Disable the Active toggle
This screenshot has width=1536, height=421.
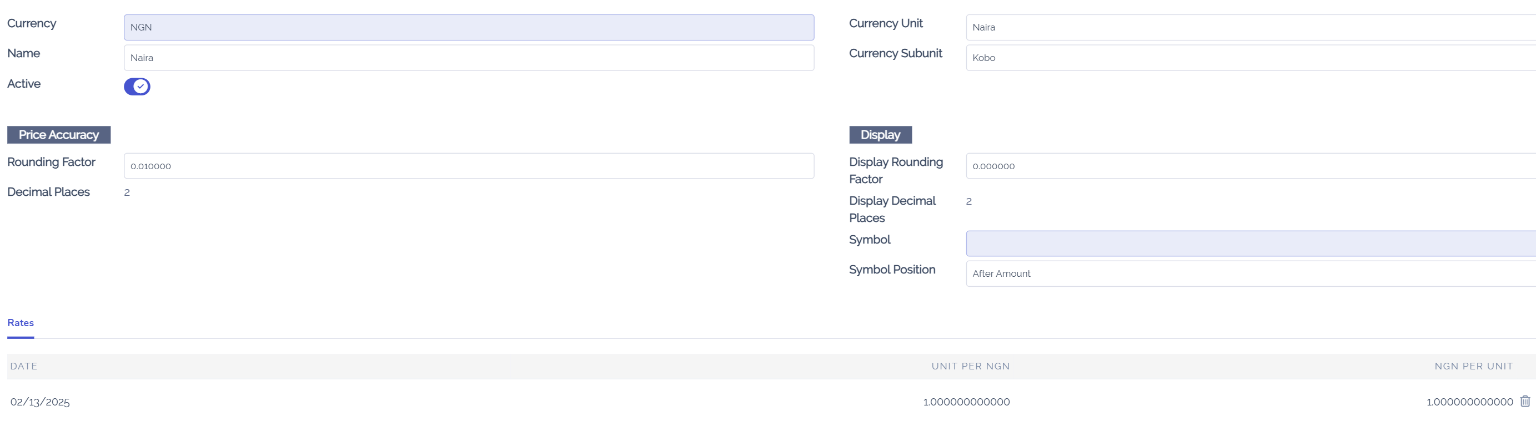(137, 87)
